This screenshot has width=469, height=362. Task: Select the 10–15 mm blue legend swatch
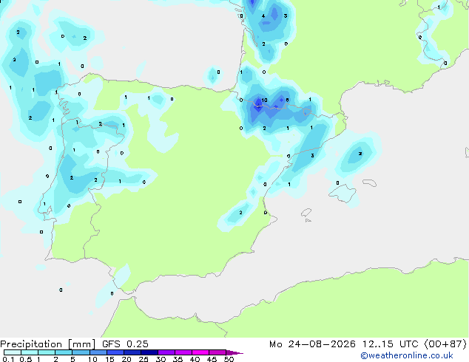(x=98, y=352)
